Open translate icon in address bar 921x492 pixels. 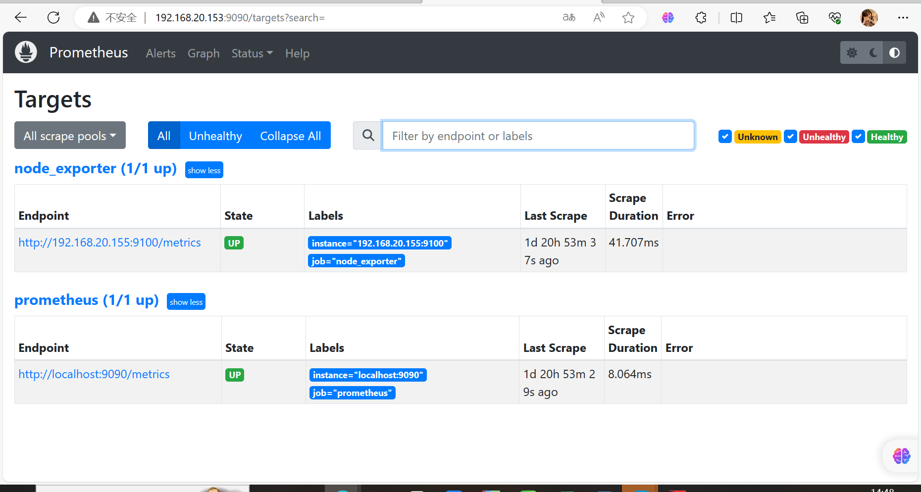tap(569, 18)
